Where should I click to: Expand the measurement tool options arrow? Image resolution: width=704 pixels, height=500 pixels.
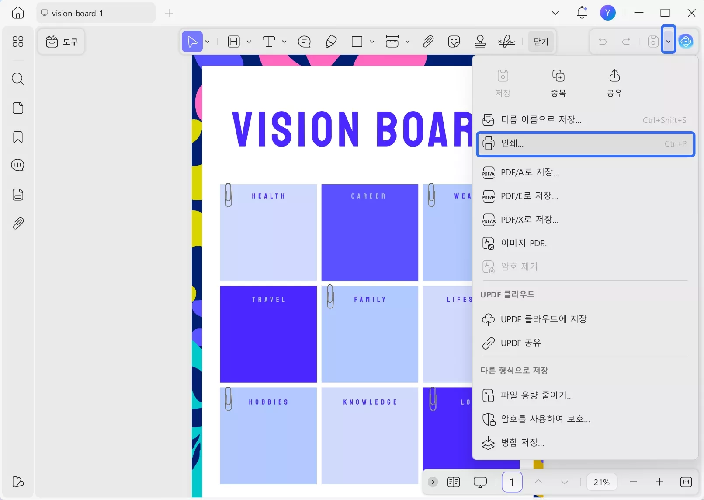click(x=407, y=42)
